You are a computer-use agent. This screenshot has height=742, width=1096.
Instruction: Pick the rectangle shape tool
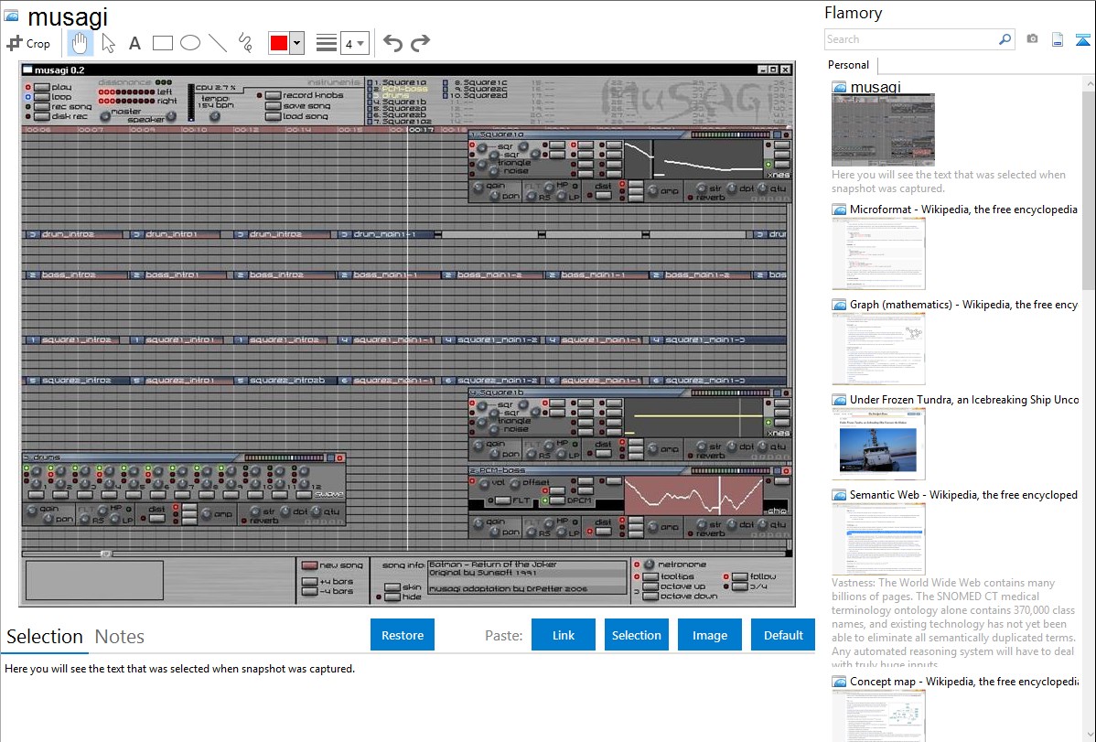pyautogui.click(x=162, y=43)
